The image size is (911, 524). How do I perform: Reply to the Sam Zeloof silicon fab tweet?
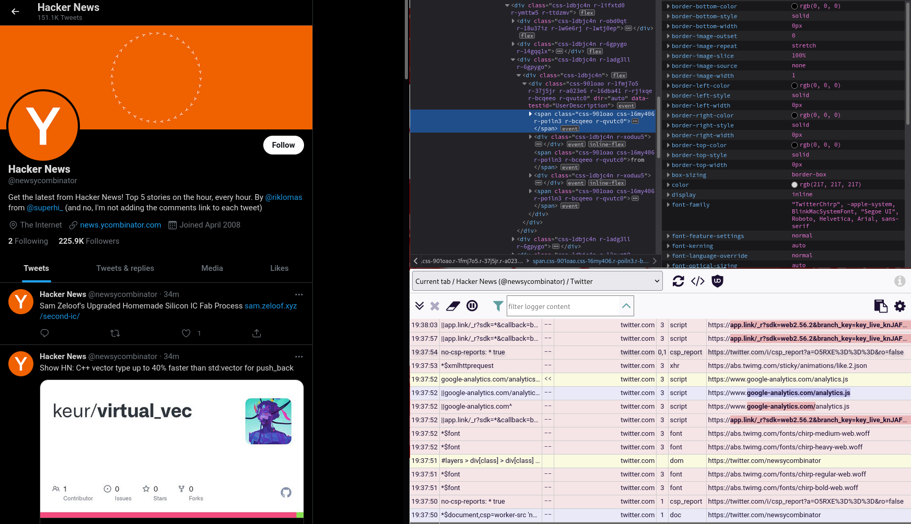[x=44, y=333]
